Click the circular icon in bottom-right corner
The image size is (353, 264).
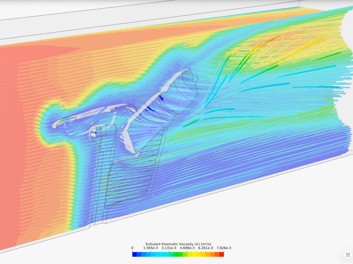click(348, 255)
